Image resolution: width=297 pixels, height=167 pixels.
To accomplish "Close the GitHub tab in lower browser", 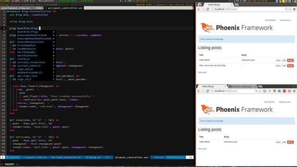I will tap(255, 86).
